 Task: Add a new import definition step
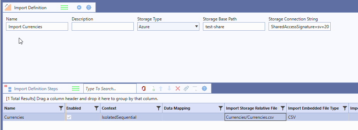[x=153, y=88]
